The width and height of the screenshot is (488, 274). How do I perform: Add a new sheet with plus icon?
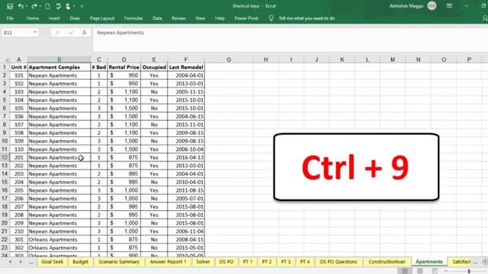point(485,262)
